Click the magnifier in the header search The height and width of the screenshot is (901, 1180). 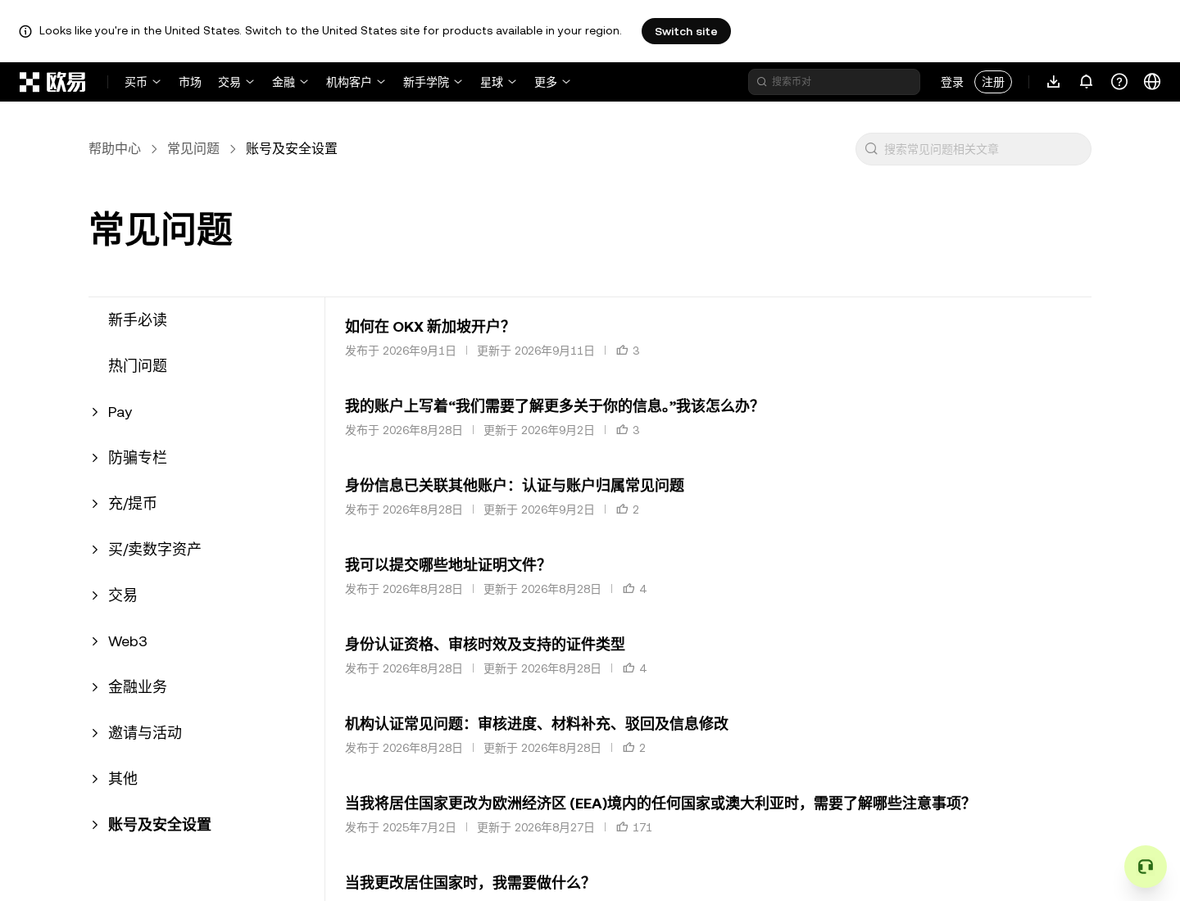(761, 82)
